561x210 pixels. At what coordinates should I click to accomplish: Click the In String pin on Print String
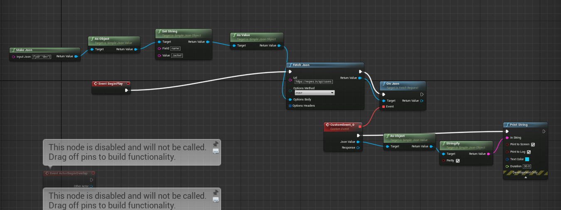coord(507,138)
